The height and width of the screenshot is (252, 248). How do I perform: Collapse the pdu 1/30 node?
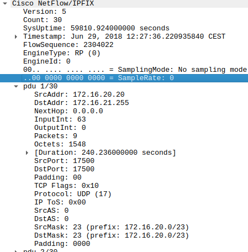pyautogui.click(x=16, y=86)
